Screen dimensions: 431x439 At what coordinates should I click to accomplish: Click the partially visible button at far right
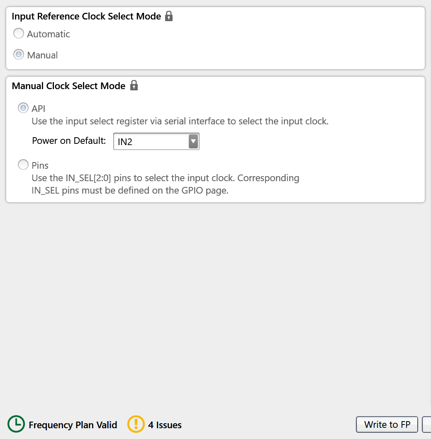coord(428,424)
